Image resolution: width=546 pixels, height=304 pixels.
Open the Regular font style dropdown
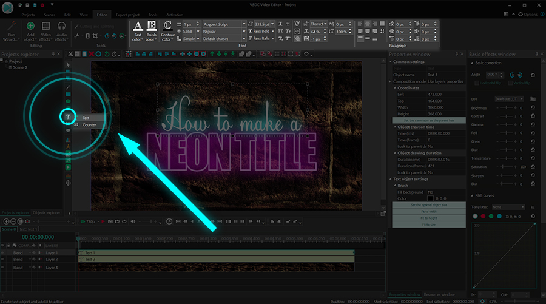[224, 32]
